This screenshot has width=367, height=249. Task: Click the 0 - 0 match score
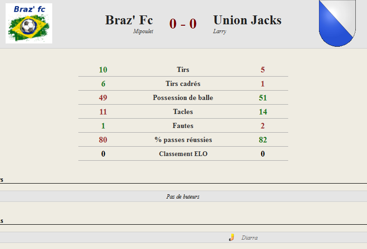183,24
